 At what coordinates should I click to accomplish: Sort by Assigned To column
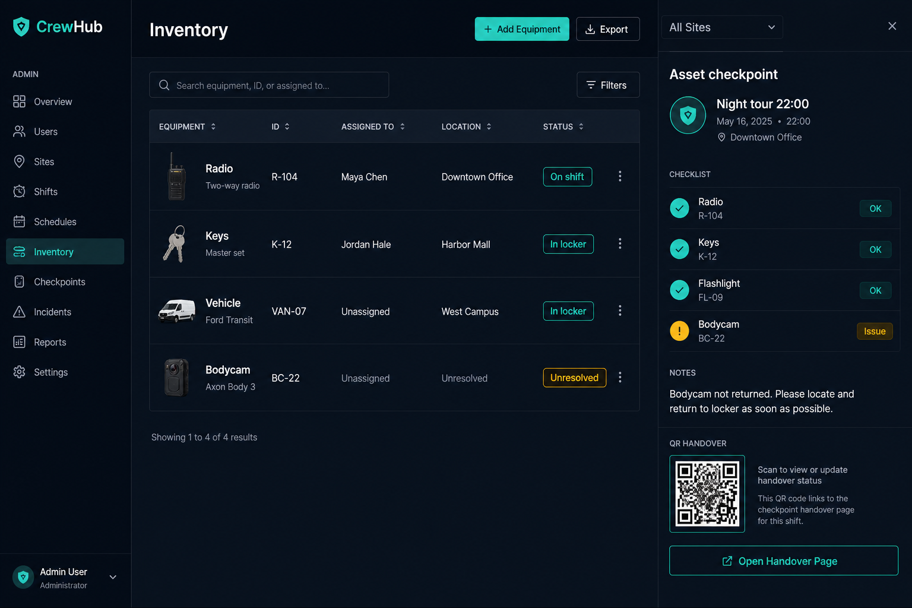373,126
